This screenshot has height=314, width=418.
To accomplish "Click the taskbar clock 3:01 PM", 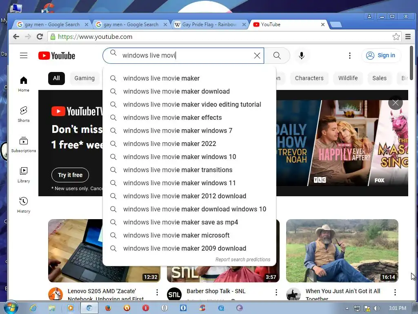I will tap(397, 308).
